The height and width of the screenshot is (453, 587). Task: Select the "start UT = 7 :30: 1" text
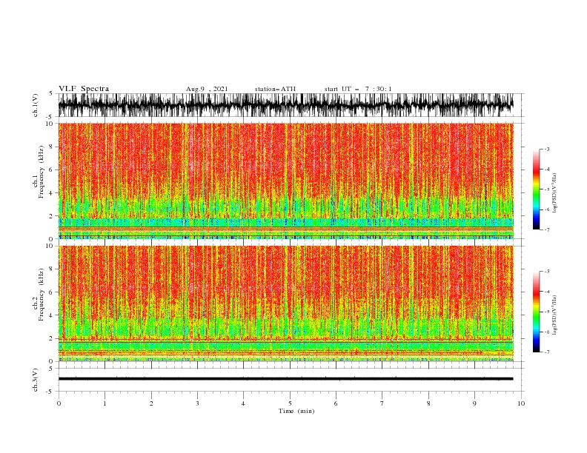[358, 89]
